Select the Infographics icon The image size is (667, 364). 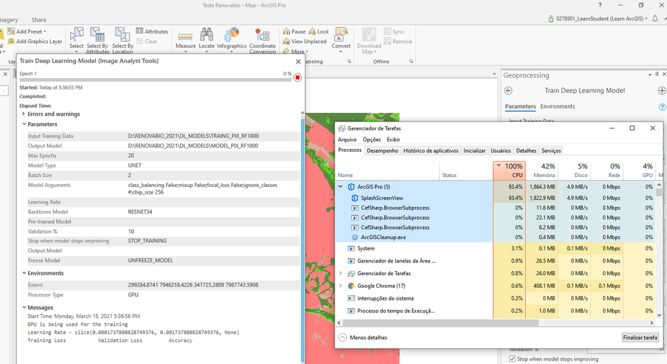pos(232,35)
